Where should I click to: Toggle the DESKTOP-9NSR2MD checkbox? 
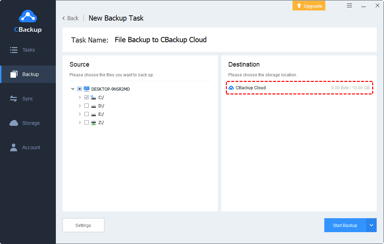click(x=79, y=89)
